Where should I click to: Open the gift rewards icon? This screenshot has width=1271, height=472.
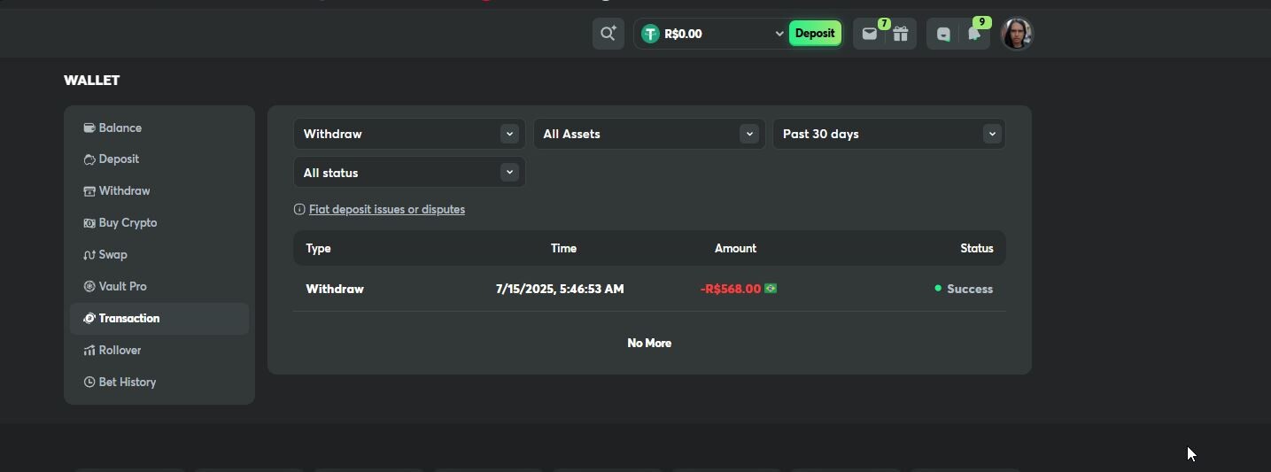tap(900, 34)
